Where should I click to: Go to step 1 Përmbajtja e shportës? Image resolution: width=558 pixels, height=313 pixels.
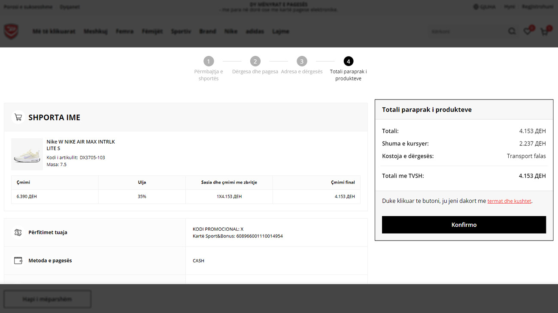tap(209, 61)
